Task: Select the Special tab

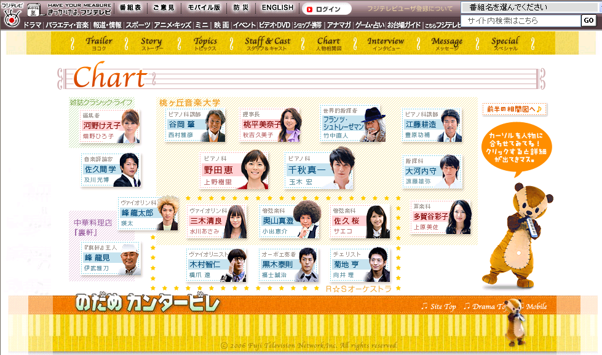Action: pyautogui.click(x=505, y=43)
